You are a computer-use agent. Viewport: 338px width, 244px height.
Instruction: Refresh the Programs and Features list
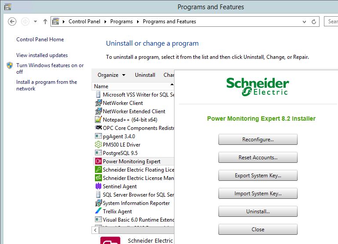click(314, 22)
